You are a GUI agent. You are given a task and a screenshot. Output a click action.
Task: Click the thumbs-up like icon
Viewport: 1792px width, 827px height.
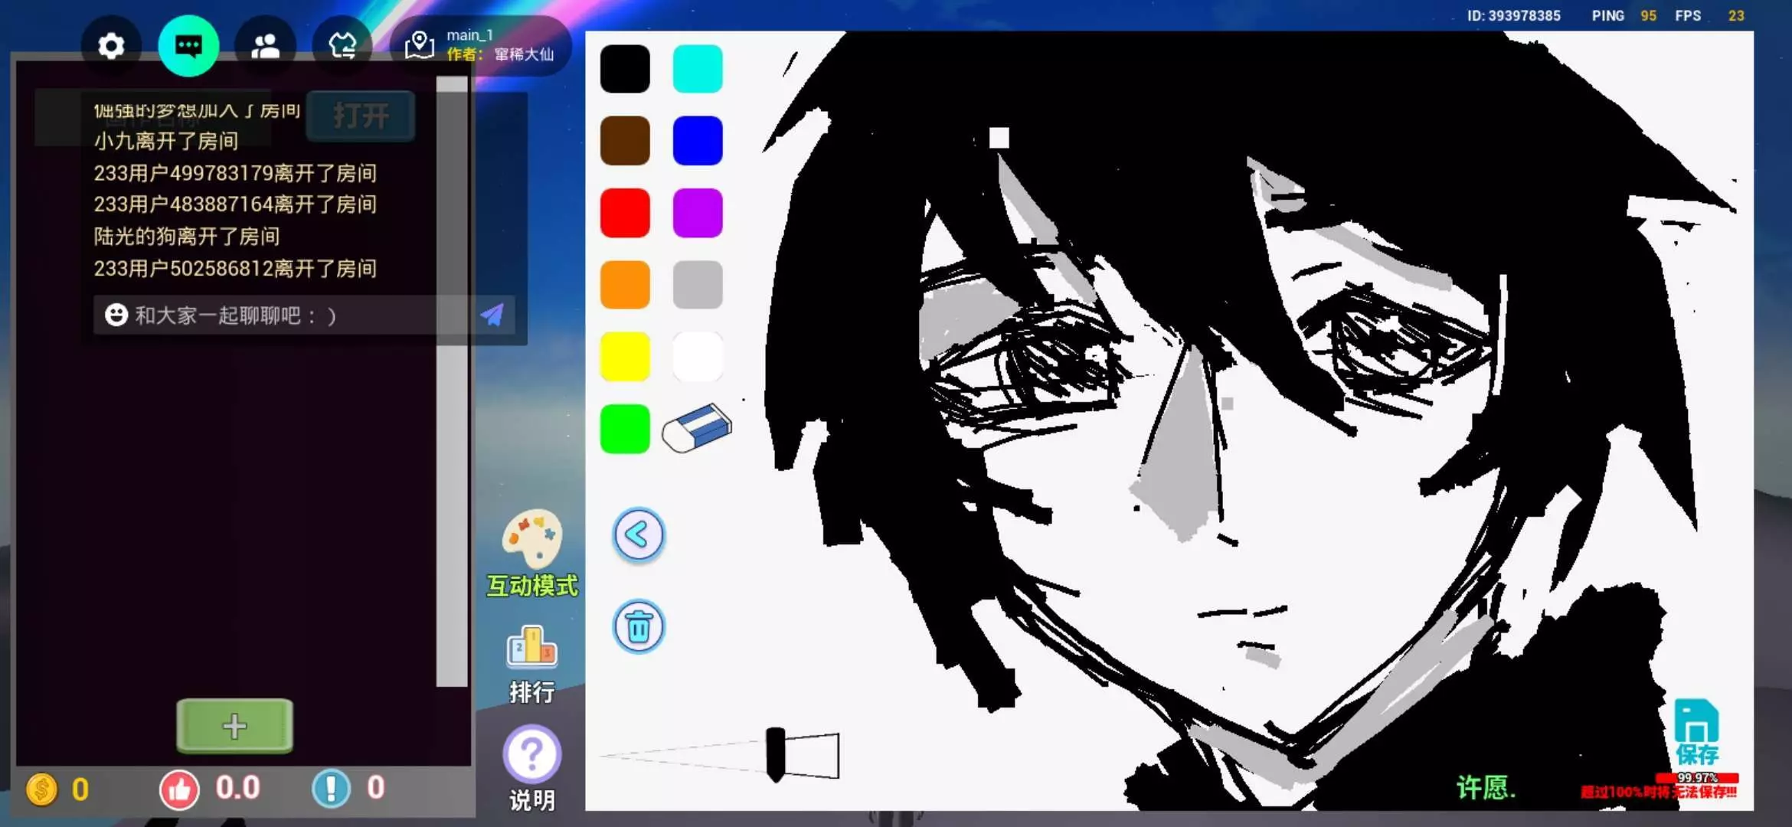click(179, 789)
